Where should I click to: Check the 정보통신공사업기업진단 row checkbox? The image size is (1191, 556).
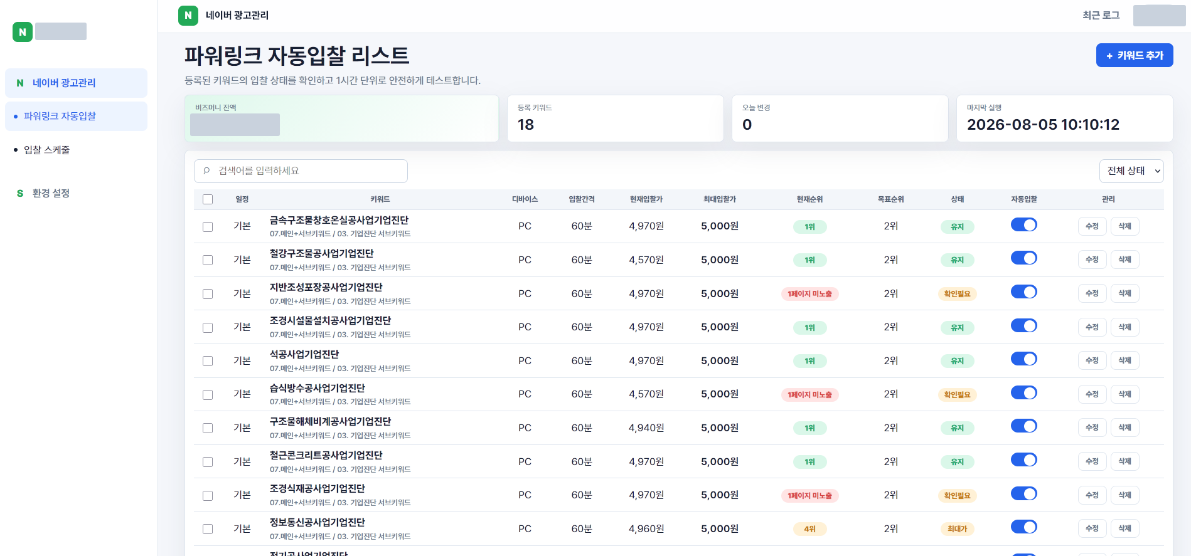[208, 529]
